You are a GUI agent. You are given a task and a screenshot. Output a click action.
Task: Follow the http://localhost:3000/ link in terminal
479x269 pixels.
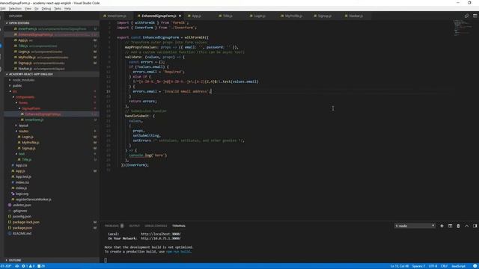pos(161,234)
